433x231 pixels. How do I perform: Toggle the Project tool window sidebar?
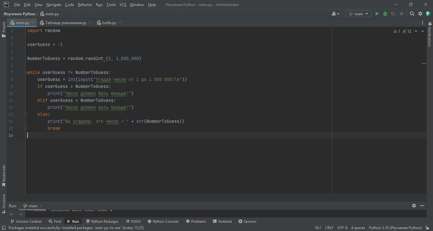[4, 29]
